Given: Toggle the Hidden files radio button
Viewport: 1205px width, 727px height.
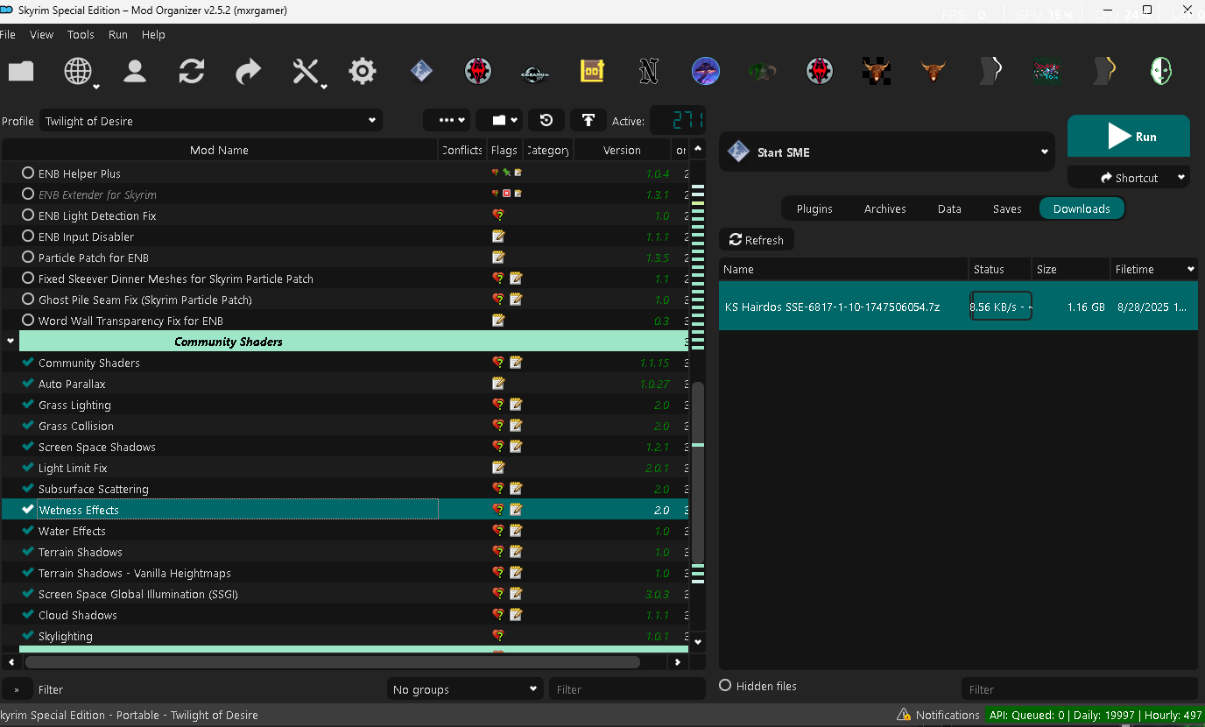Looking at the screenshot, I should pos(725,686).
